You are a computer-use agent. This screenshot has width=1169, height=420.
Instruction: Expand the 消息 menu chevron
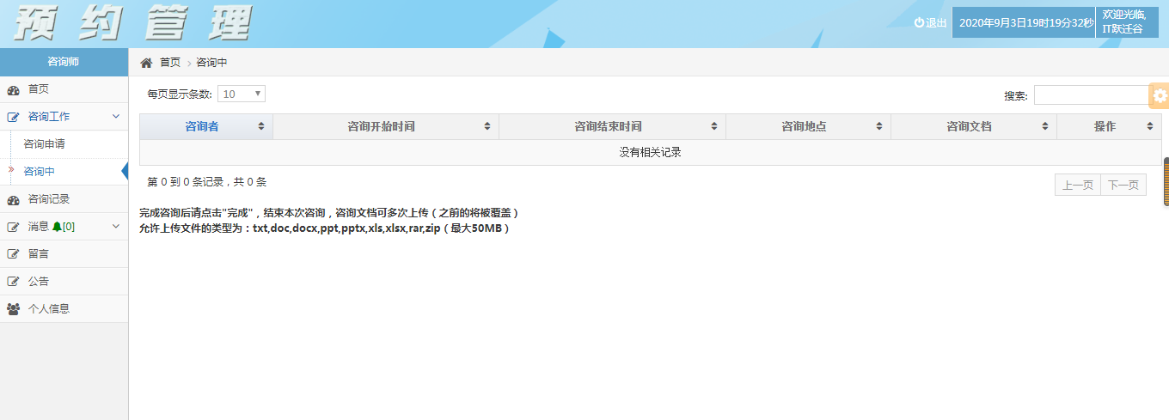click(x=116, y=227)
